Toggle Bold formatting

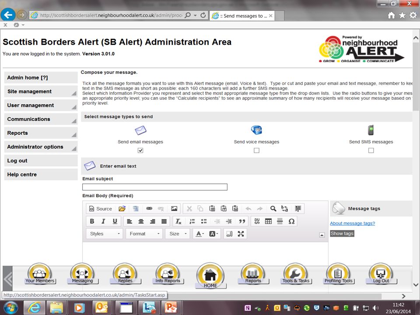92,221
